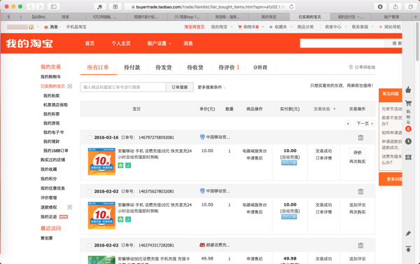Image resolution: width=420 pixels, height=264 pixels.
Task: Open feedback pencil icon in right sidebar
Action: click(x=408, y=233)
